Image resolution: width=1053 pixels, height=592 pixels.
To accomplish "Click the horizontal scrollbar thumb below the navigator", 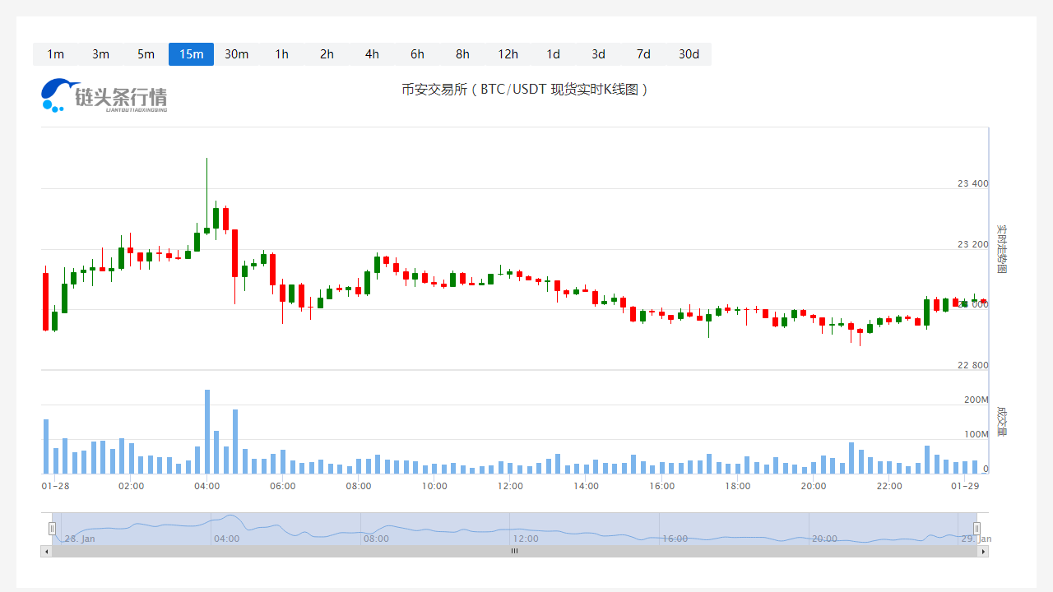I will 514,552.
